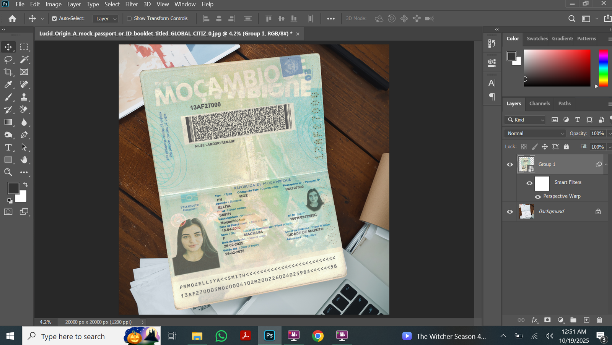Viewport: 612px width, 345px height.
Task: Click the Home button in options bar
Action: click(12, 18)
